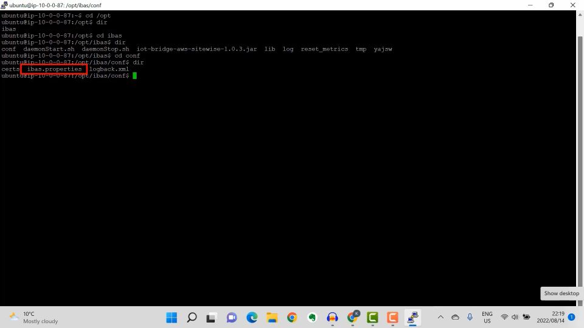This screenshot has height=328, width=584.
Task: Click the PuTTY window title text
Action: [55, 5]
